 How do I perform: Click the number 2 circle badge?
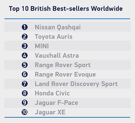tap(25, 37)
